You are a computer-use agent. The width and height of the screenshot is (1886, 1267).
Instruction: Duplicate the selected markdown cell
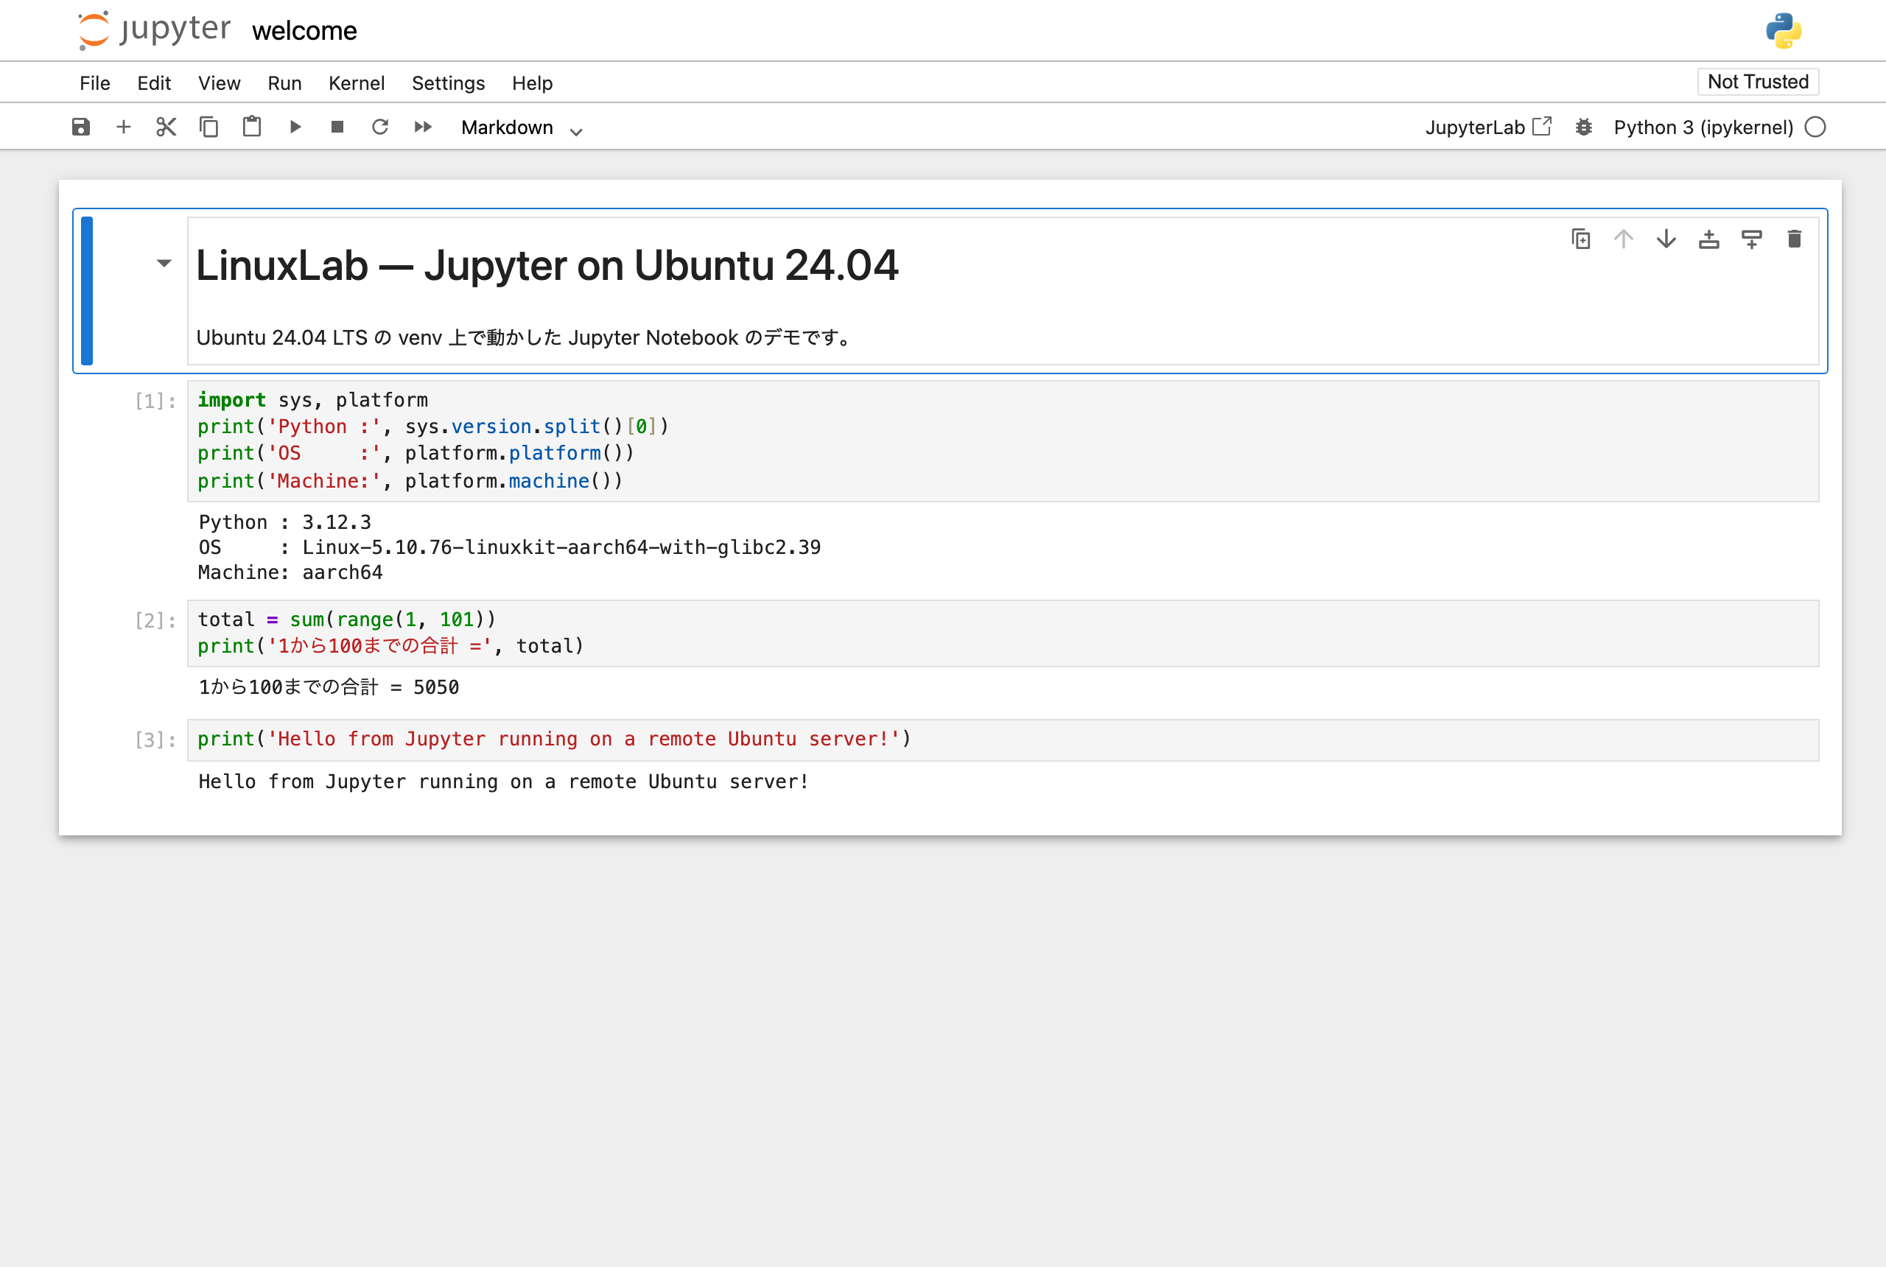pos(1581,239)
